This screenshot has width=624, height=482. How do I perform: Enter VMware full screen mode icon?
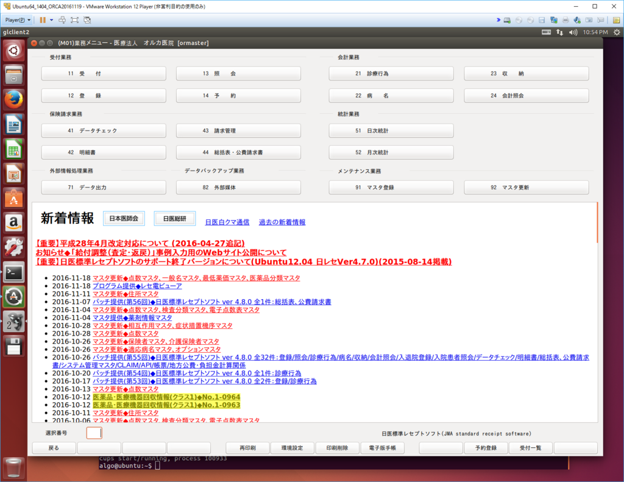(74, 20)
